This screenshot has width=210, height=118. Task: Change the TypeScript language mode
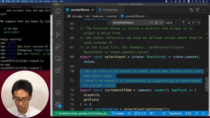(x=175, y=113)
